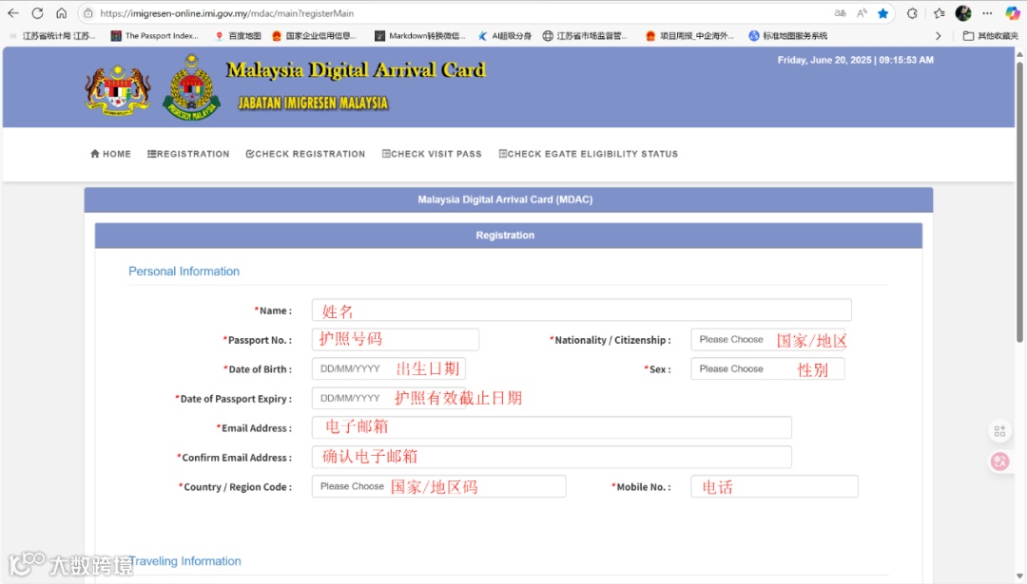Click the blue favorite star icon
This screenshot has width=1027, height=584.
point(883,13)
